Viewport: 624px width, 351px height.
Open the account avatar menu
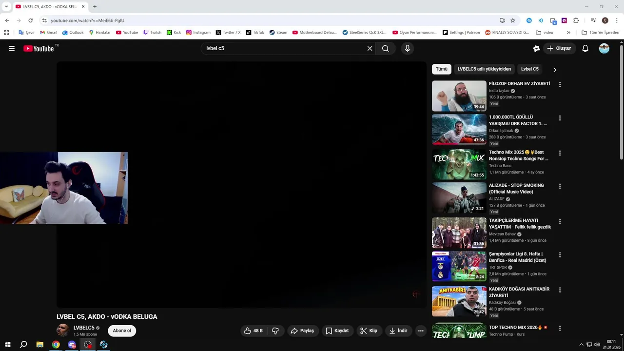pyautogui.click(x=604, y=48)
